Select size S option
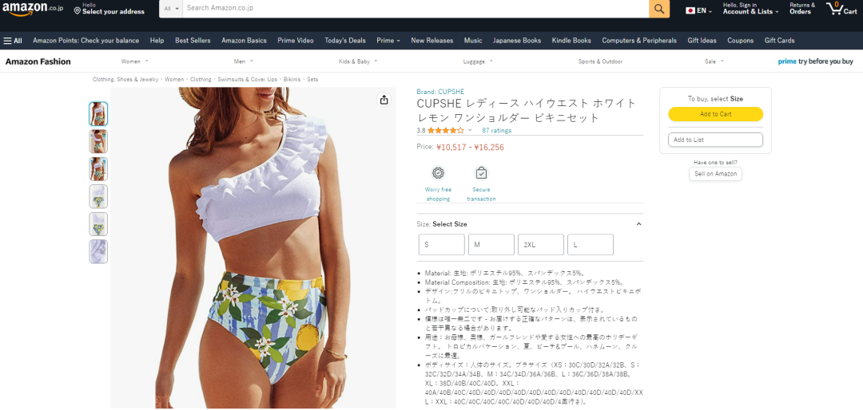The width and height of the screenshot is (863, 410). click(x=441, y=245)
